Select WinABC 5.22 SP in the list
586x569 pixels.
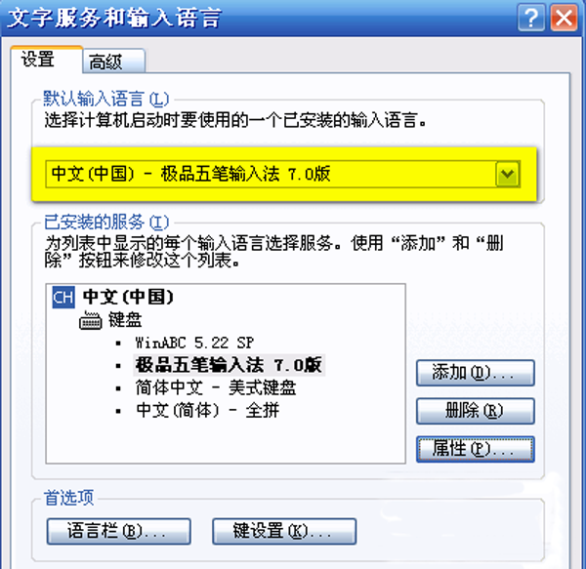(x=194, y=343)
